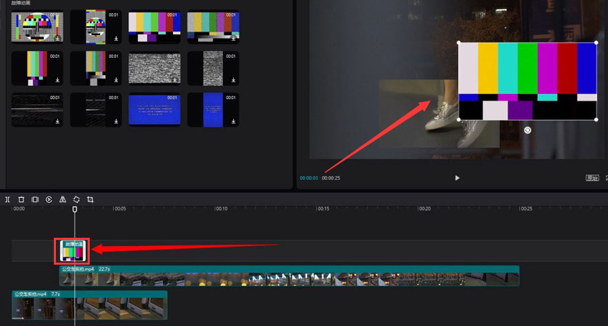Choose the horizontal color bars sticker thumbnail
The height and width of the screenshot is (326, 608).
155,27
